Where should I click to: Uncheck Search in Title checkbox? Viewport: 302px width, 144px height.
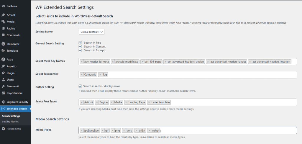(x=80, y=42)
